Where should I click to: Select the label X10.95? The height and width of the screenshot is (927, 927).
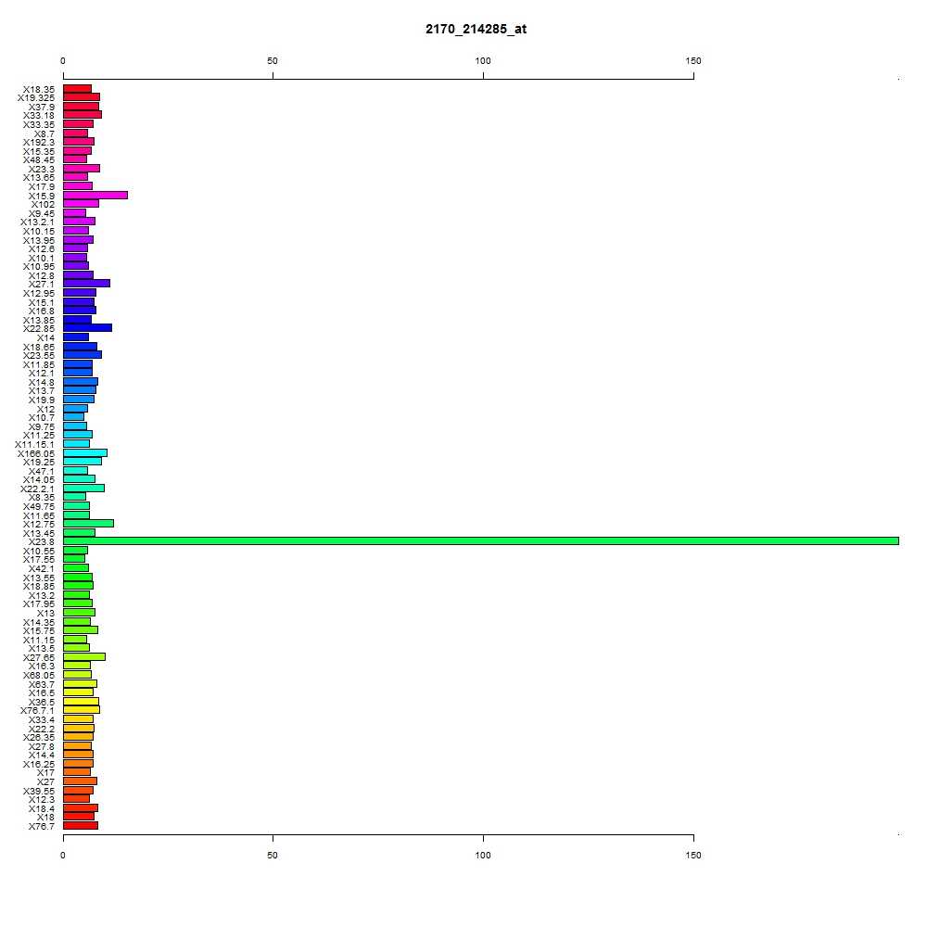(x=39, y=267)
